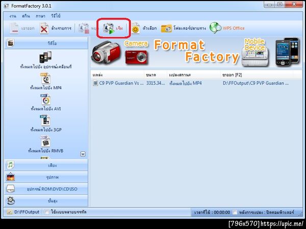Click the ทั้งหมดไปยัง MP4 label in sidebar
306x229 pixels.
tap(46, 88)
